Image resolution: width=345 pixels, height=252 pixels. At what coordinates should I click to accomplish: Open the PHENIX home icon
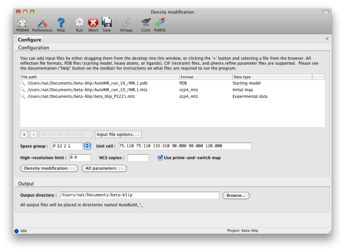click(23, 23)
